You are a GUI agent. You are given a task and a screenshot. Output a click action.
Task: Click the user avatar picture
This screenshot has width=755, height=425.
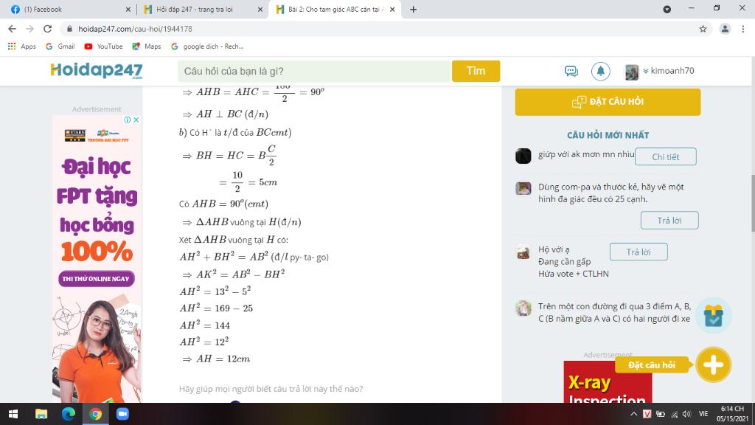tap(631, 72)
